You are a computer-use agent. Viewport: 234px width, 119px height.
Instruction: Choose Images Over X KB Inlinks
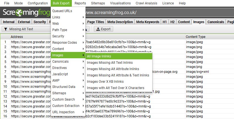tap(119, 82)
